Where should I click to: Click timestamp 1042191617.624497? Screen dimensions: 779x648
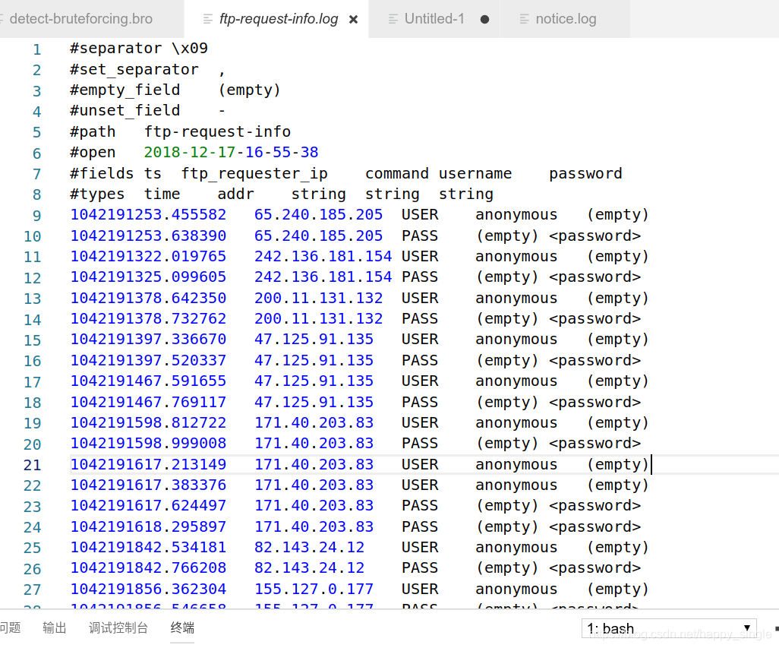(148, 506)
